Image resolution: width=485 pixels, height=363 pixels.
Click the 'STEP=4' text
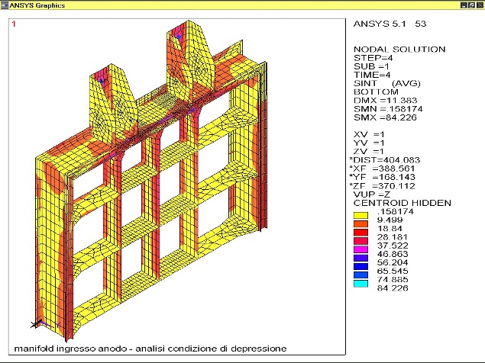pos(373,58)
